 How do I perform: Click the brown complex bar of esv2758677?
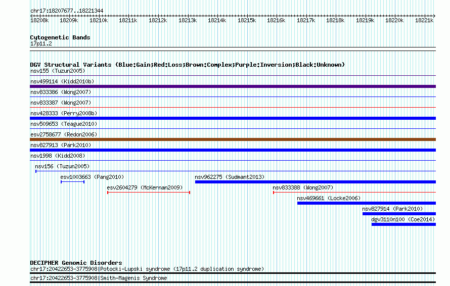click(233, 139)
